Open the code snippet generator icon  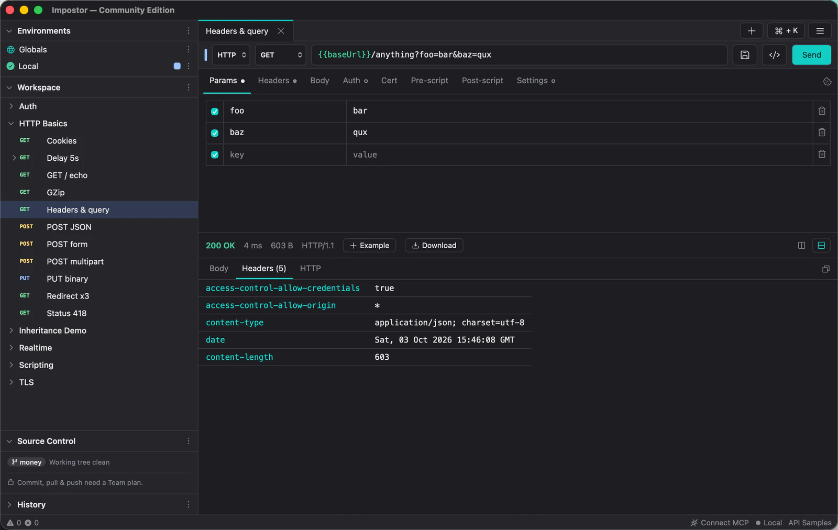click(774, 55)
